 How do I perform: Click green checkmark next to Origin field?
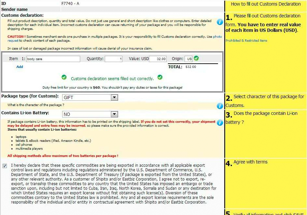tap(196, 58)
